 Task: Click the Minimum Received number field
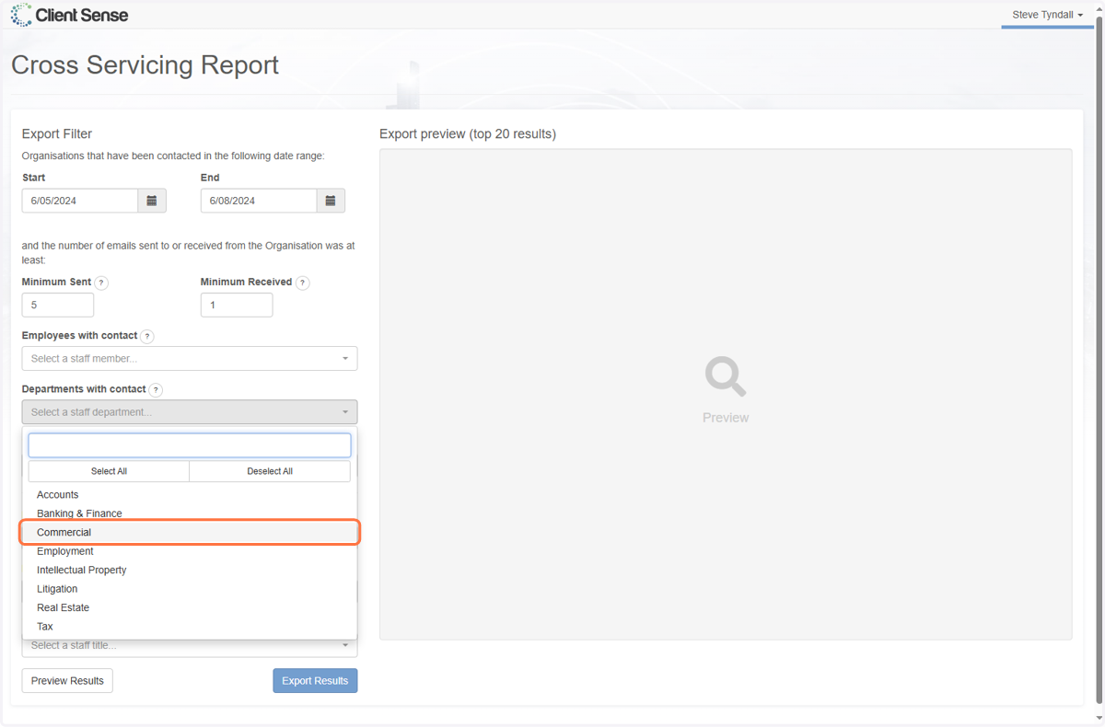coord(237,305)
